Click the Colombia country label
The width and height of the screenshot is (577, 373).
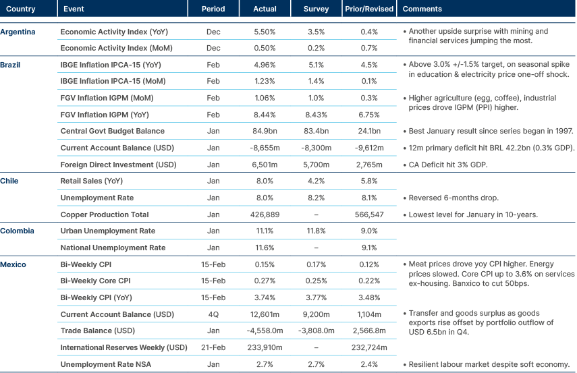point(16,231)
